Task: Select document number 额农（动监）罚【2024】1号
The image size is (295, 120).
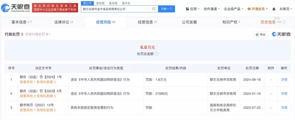Action: 41,77
